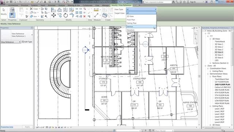Select Mirror - Draw Axis tool
This screenshot has height=132, width=234.
click(72, 10)
